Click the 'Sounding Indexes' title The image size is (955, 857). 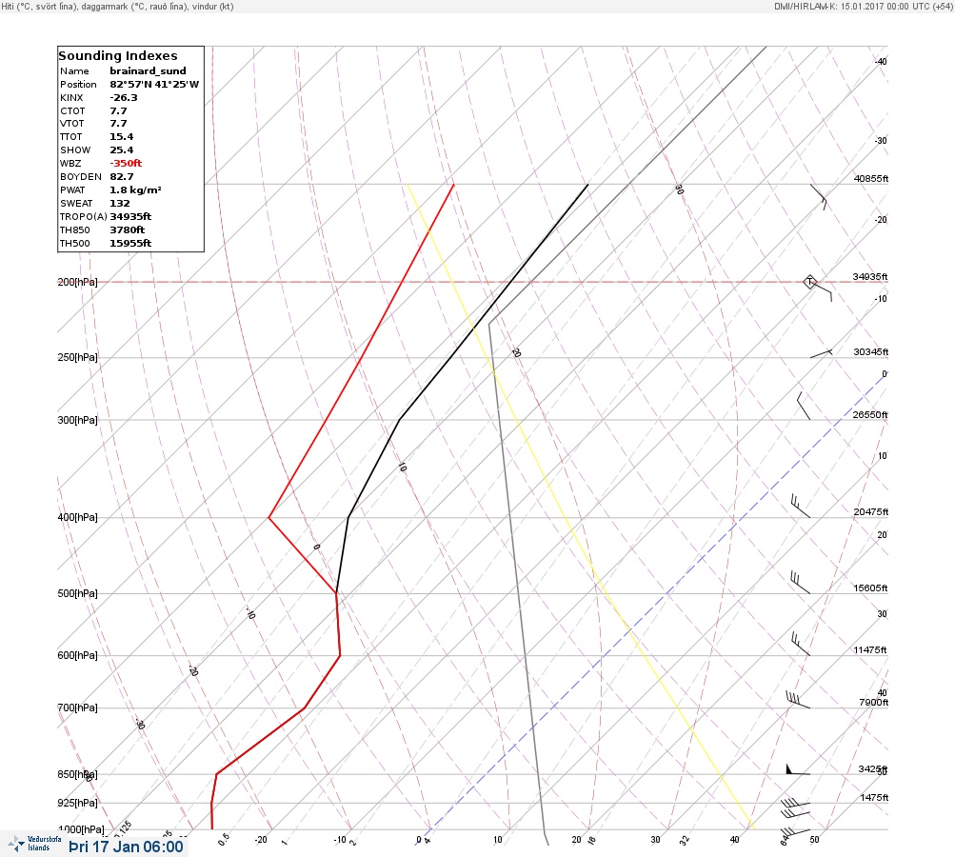pos(117,55)
